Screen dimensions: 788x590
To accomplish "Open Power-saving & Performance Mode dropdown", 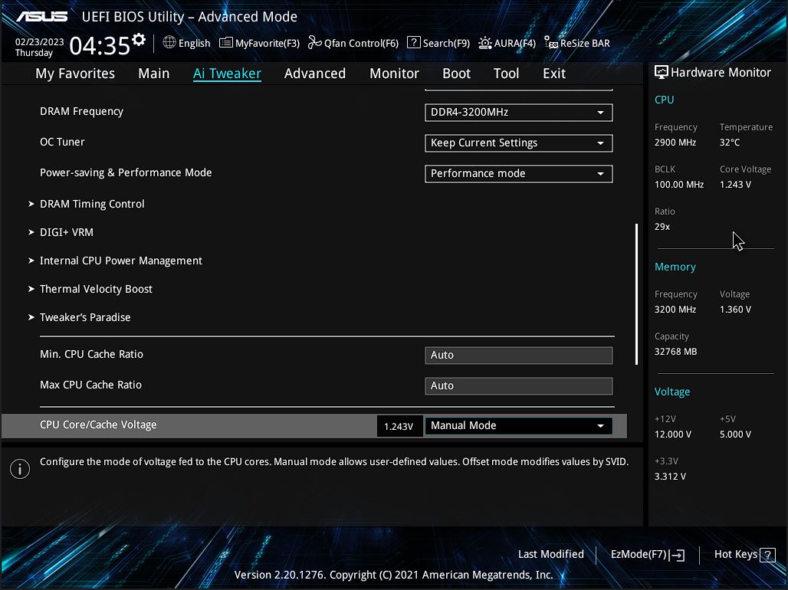I will click(518, 174).
